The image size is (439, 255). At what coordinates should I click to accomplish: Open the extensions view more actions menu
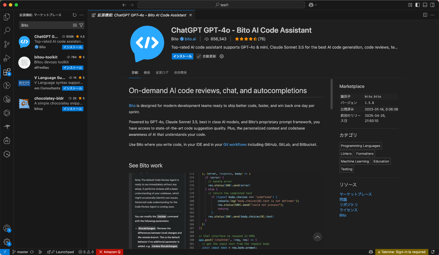click(x=82, y=15)
